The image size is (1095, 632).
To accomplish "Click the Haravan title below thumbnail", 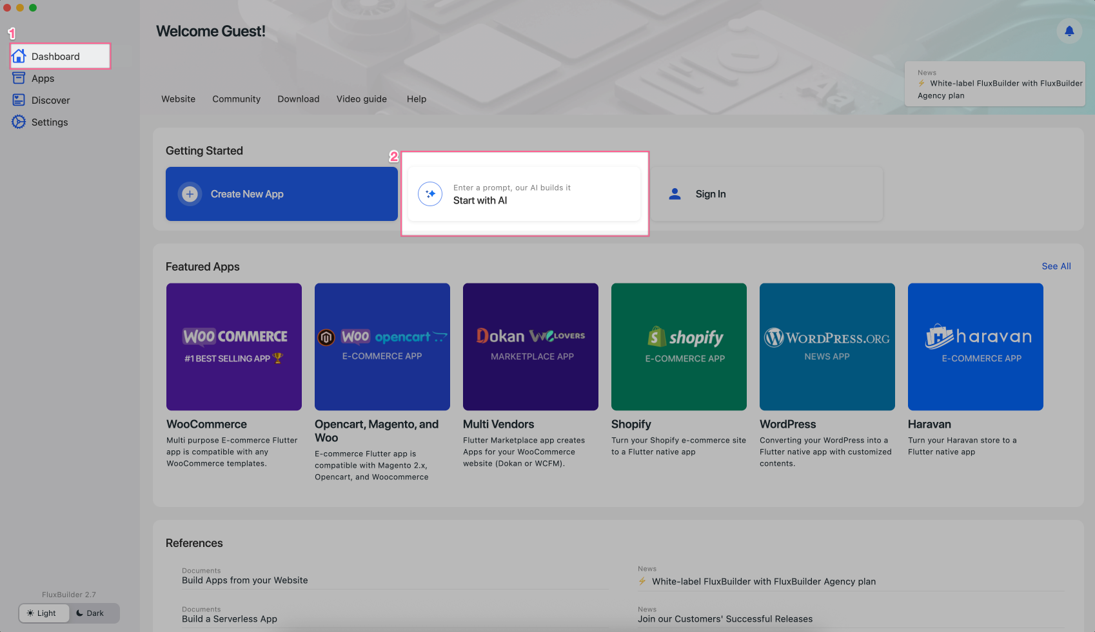I will tap(929, 424).
